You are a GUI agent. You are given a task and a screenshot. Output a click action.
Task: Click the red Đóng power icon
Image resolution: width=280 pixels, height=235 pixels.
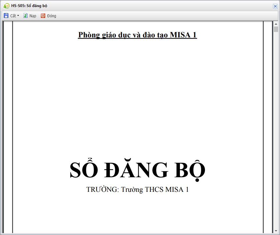click(43, 16)
